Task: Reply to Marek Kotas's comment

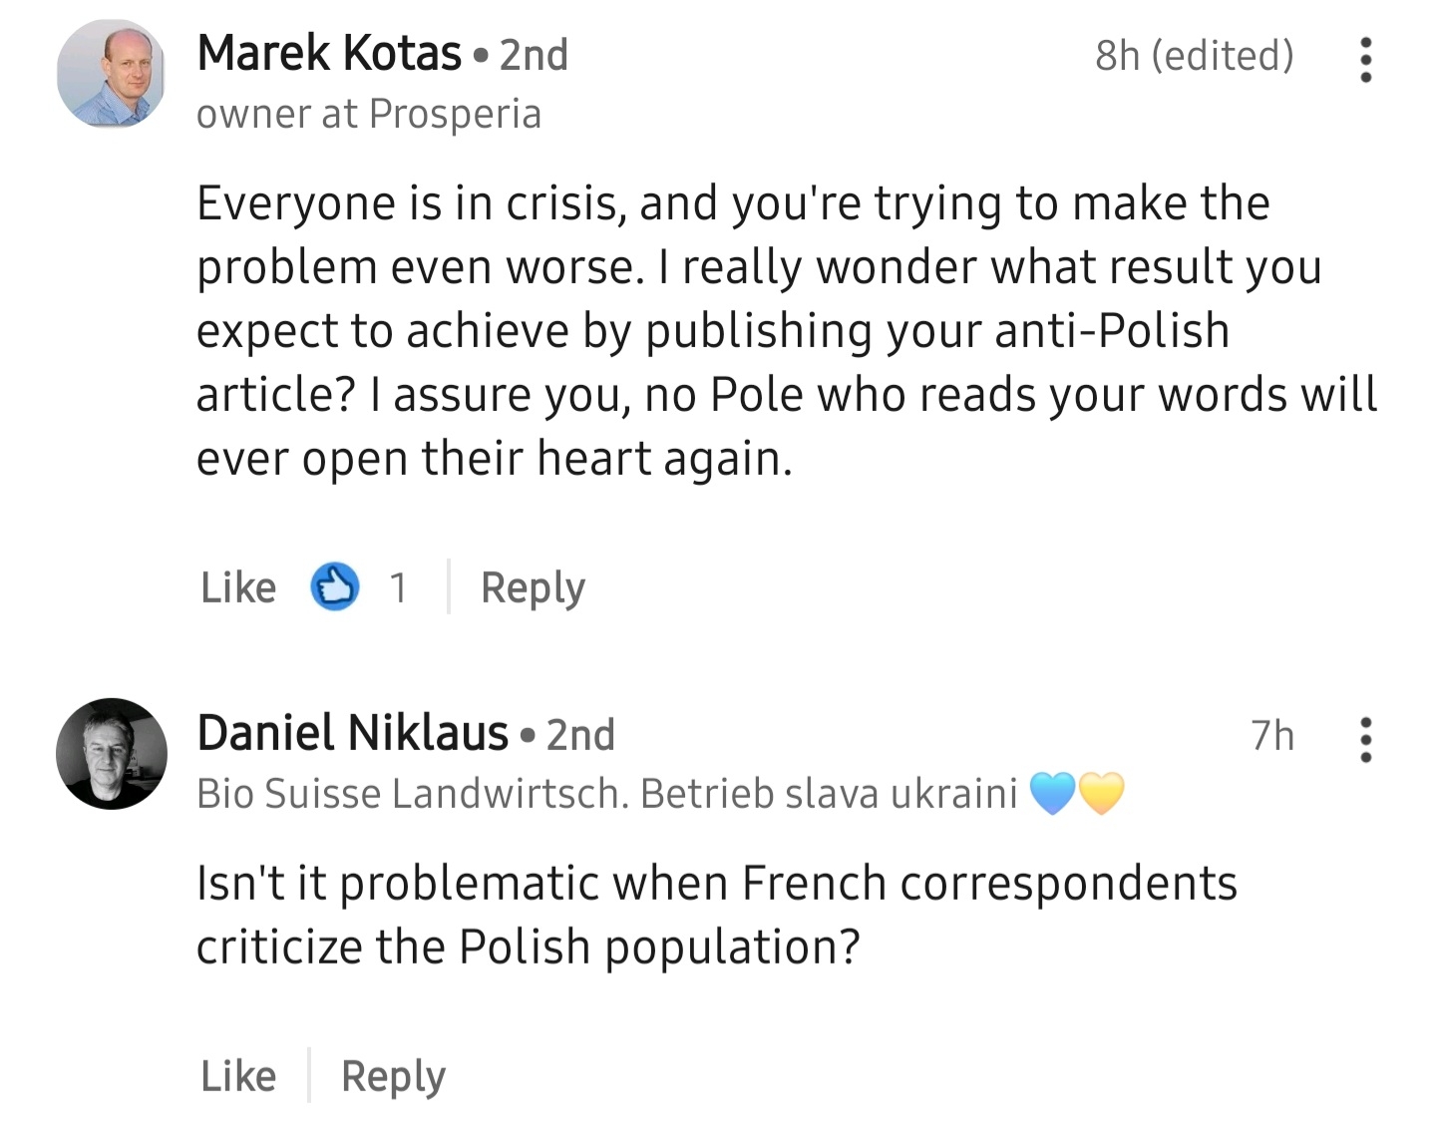Action: [533, 587]
